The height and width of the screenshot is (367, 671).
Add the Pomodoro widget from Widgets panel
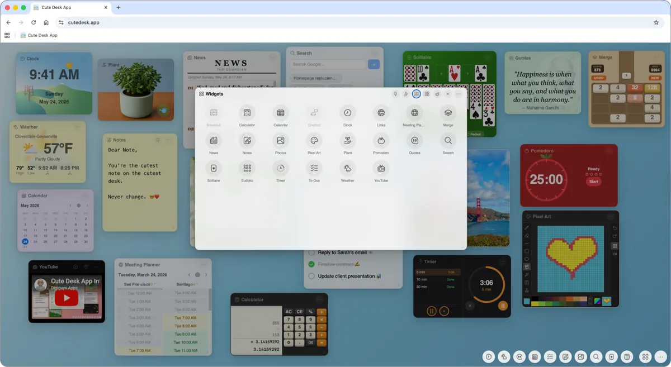(x=381, y=140)
